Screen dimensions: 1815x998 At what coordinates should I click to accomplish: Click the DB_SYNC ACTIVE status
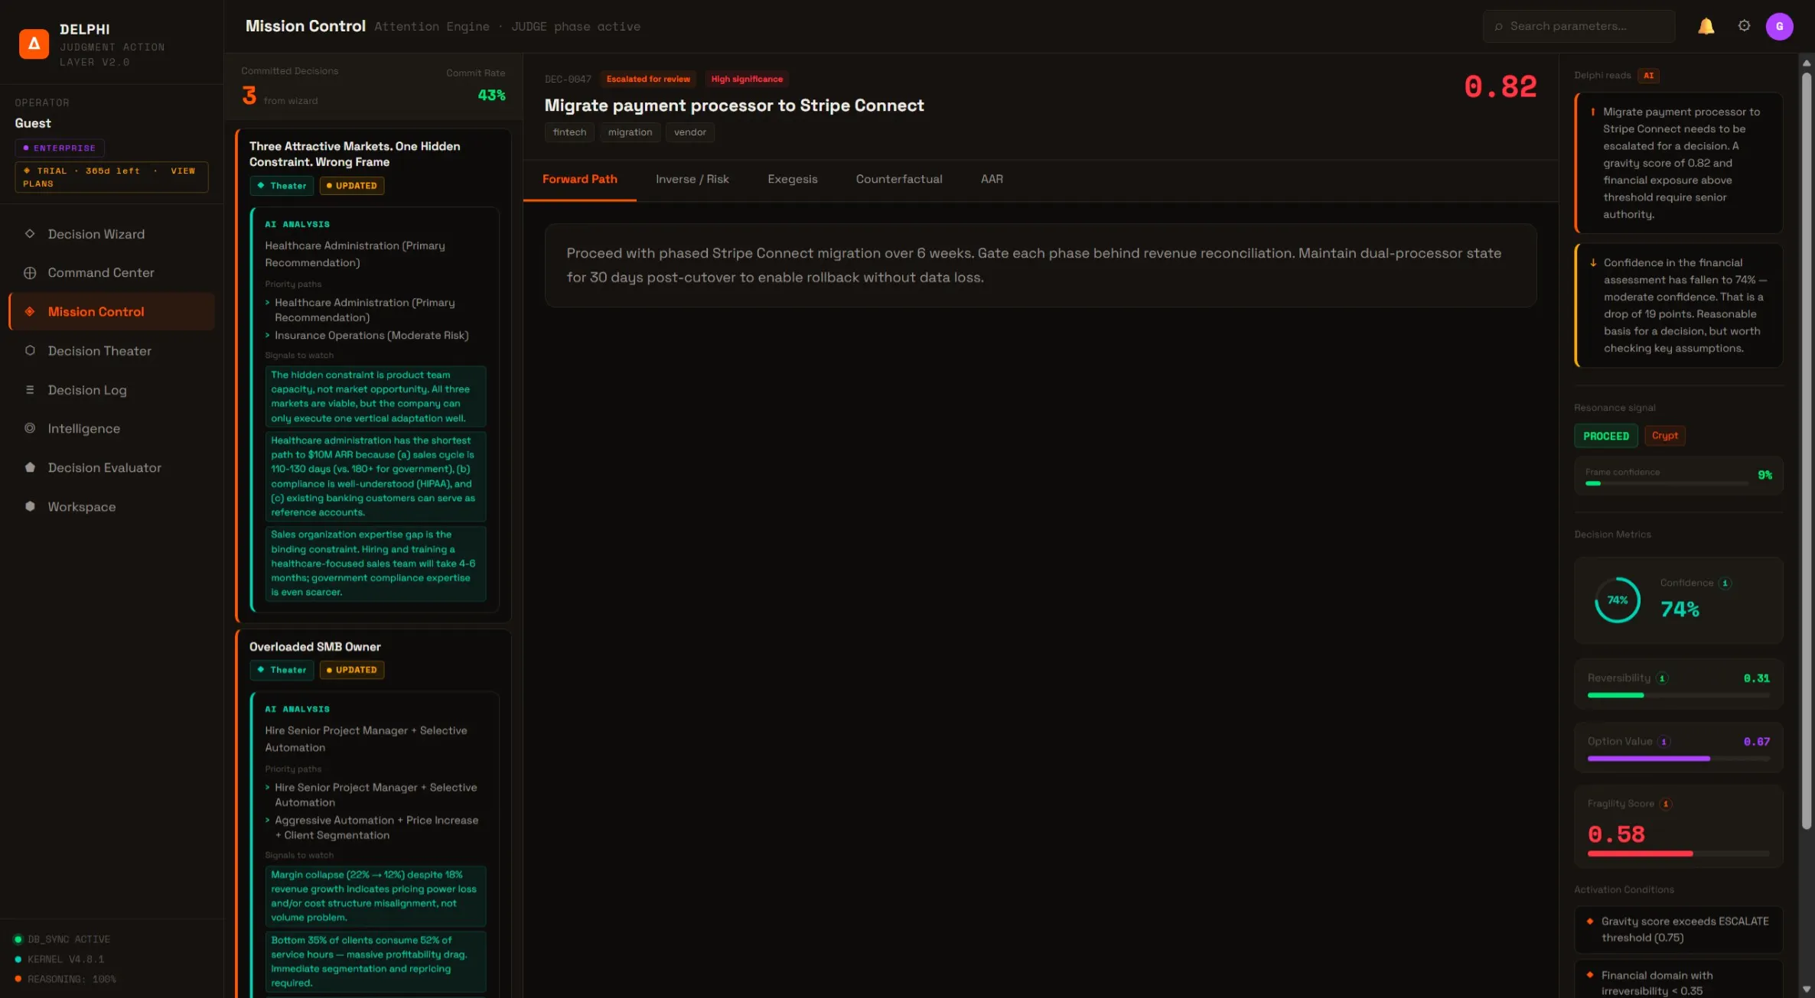click(x=62, y=939)
